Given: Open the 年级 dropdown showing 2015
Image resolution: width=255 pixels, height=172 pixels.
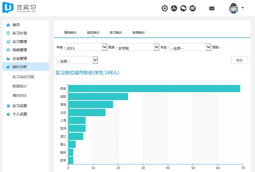Looking at the screenshot, I should (86, 47).
